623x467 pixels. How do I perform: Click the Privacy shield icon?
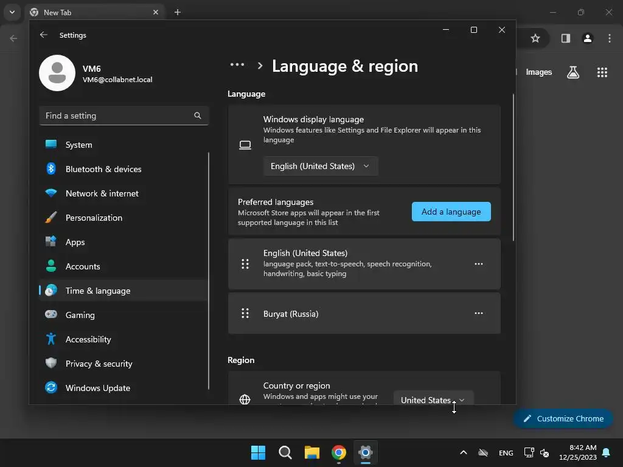51,363
